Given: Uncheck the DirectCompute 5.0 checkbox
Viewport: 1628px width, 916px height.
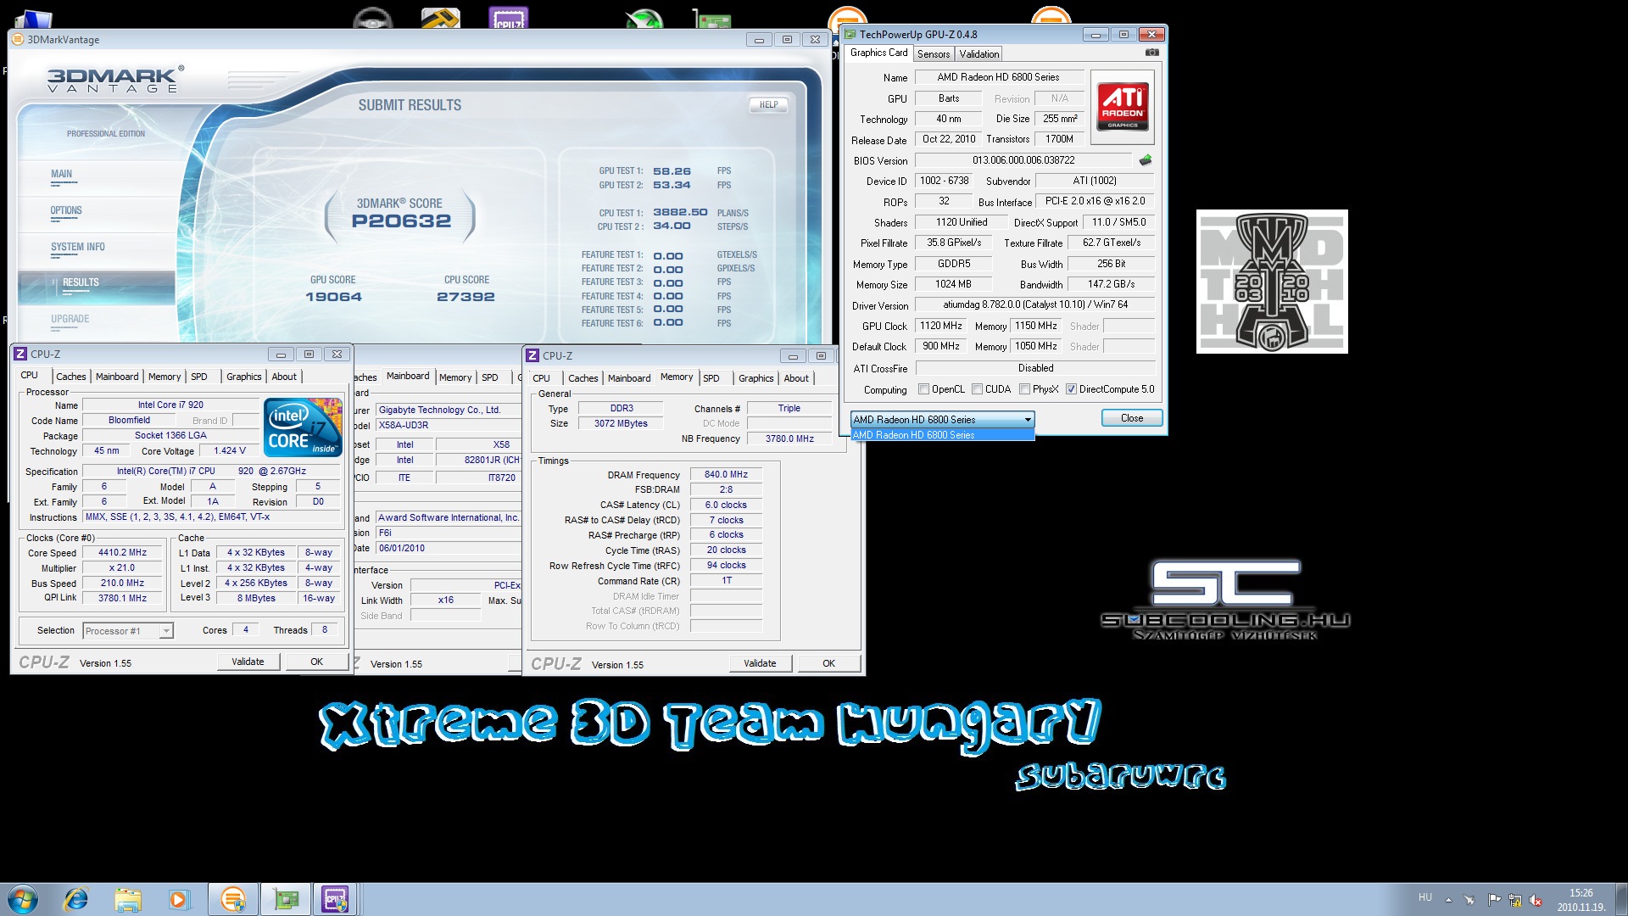Looking at the screenshot, I should pyautogui.click(x=1071, y=389).
